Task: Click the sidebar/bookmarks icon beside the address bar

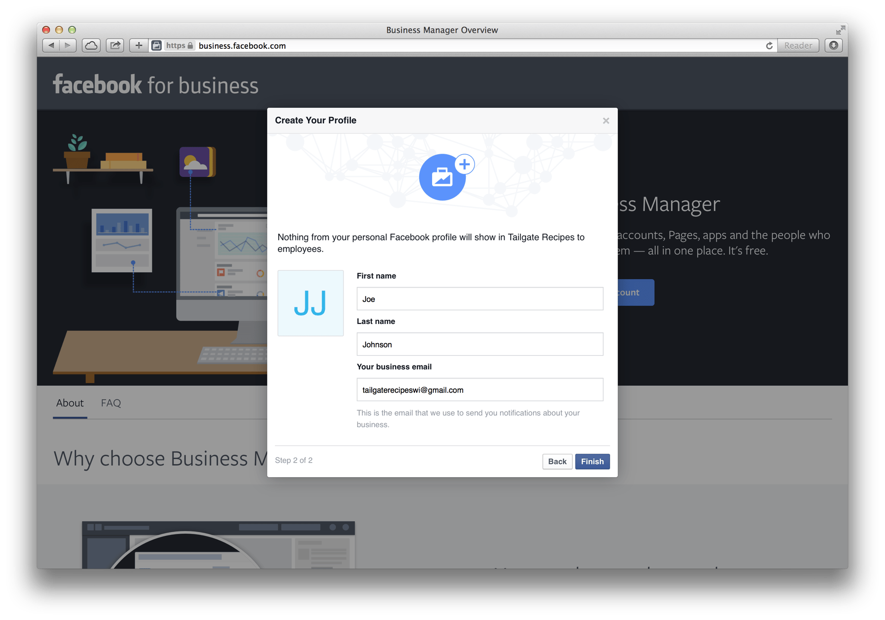Action: coord(157,45)
